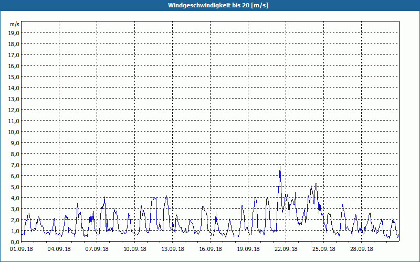Click the y-axis value 15,0
420x262 pixels.
(14, 77)
